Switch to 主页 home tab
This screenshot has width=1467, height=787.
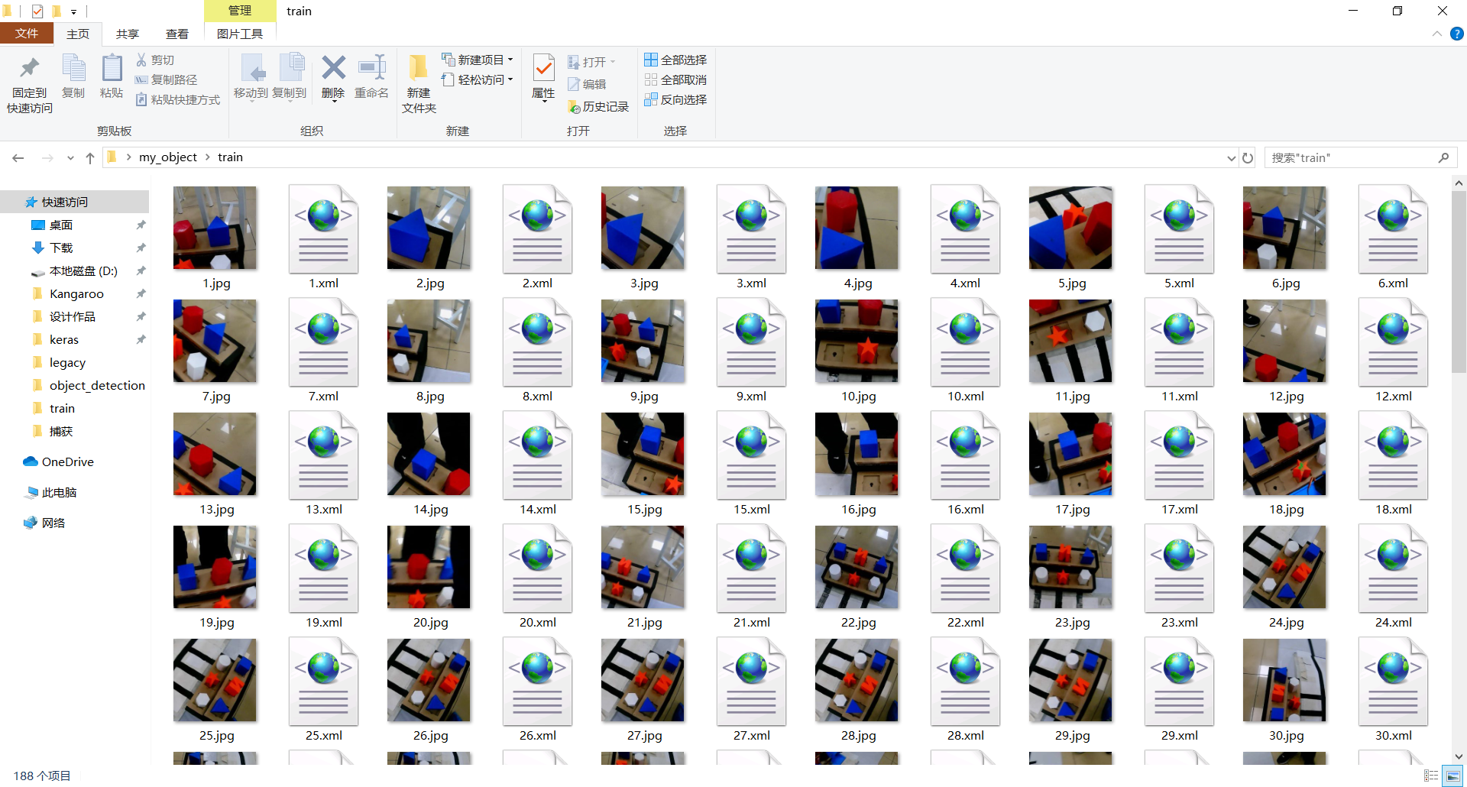(78, 34)
